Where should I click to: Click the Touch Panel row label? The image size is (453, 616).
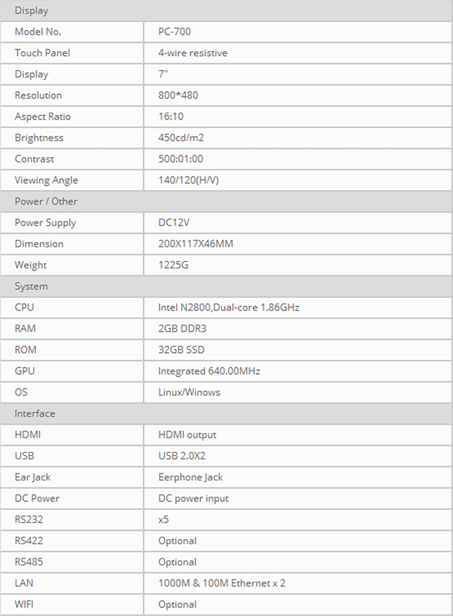pyautogui.click(x=42, y=53)
